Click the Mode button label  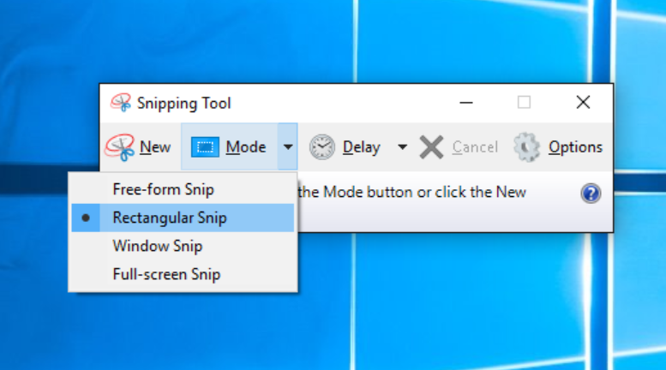(x=246, y=147)
